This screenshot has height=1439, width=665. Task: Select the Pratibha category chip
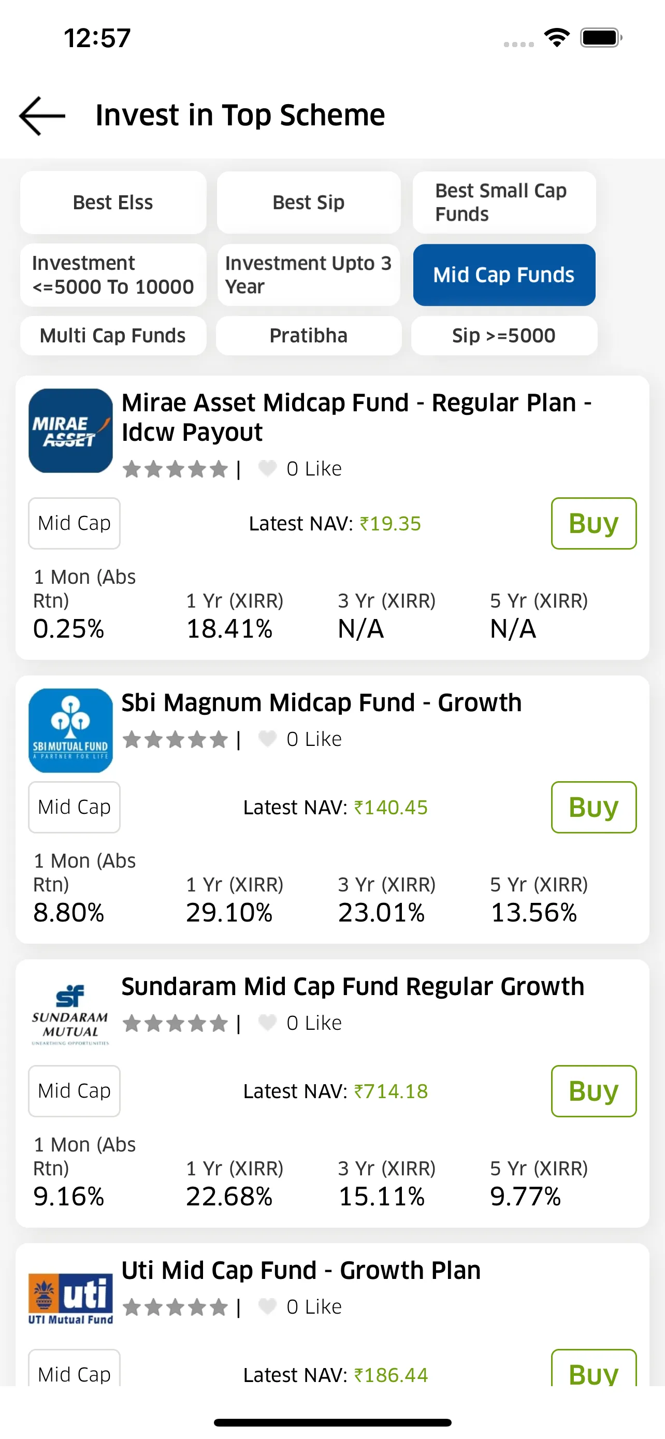coord(308,336)
